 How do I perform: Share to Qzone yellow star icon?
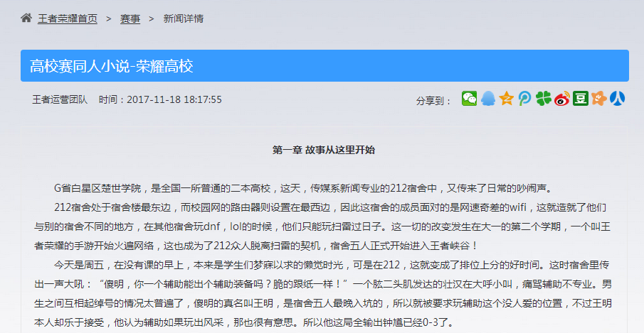[507, 99]
